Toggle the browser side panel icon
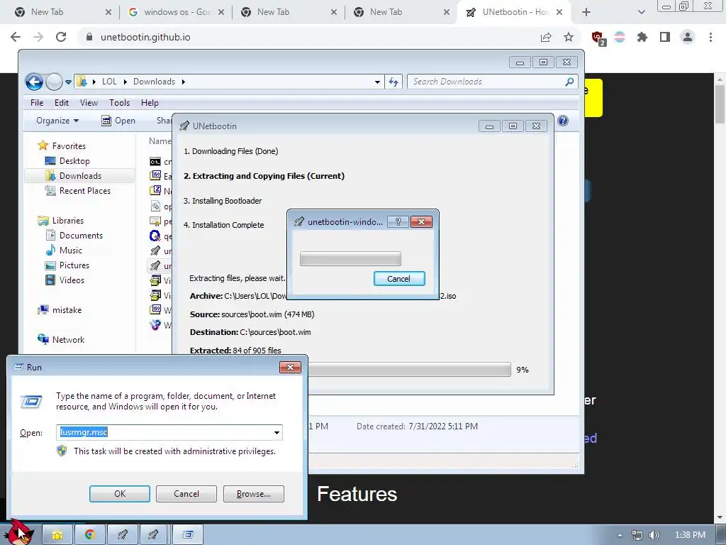Image resolution: width=726 pixels, height=545 pixels. coord(665,37)
